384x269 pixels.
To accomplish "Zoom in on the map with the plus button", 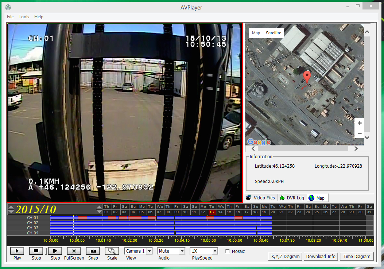I will pos(359,123).
